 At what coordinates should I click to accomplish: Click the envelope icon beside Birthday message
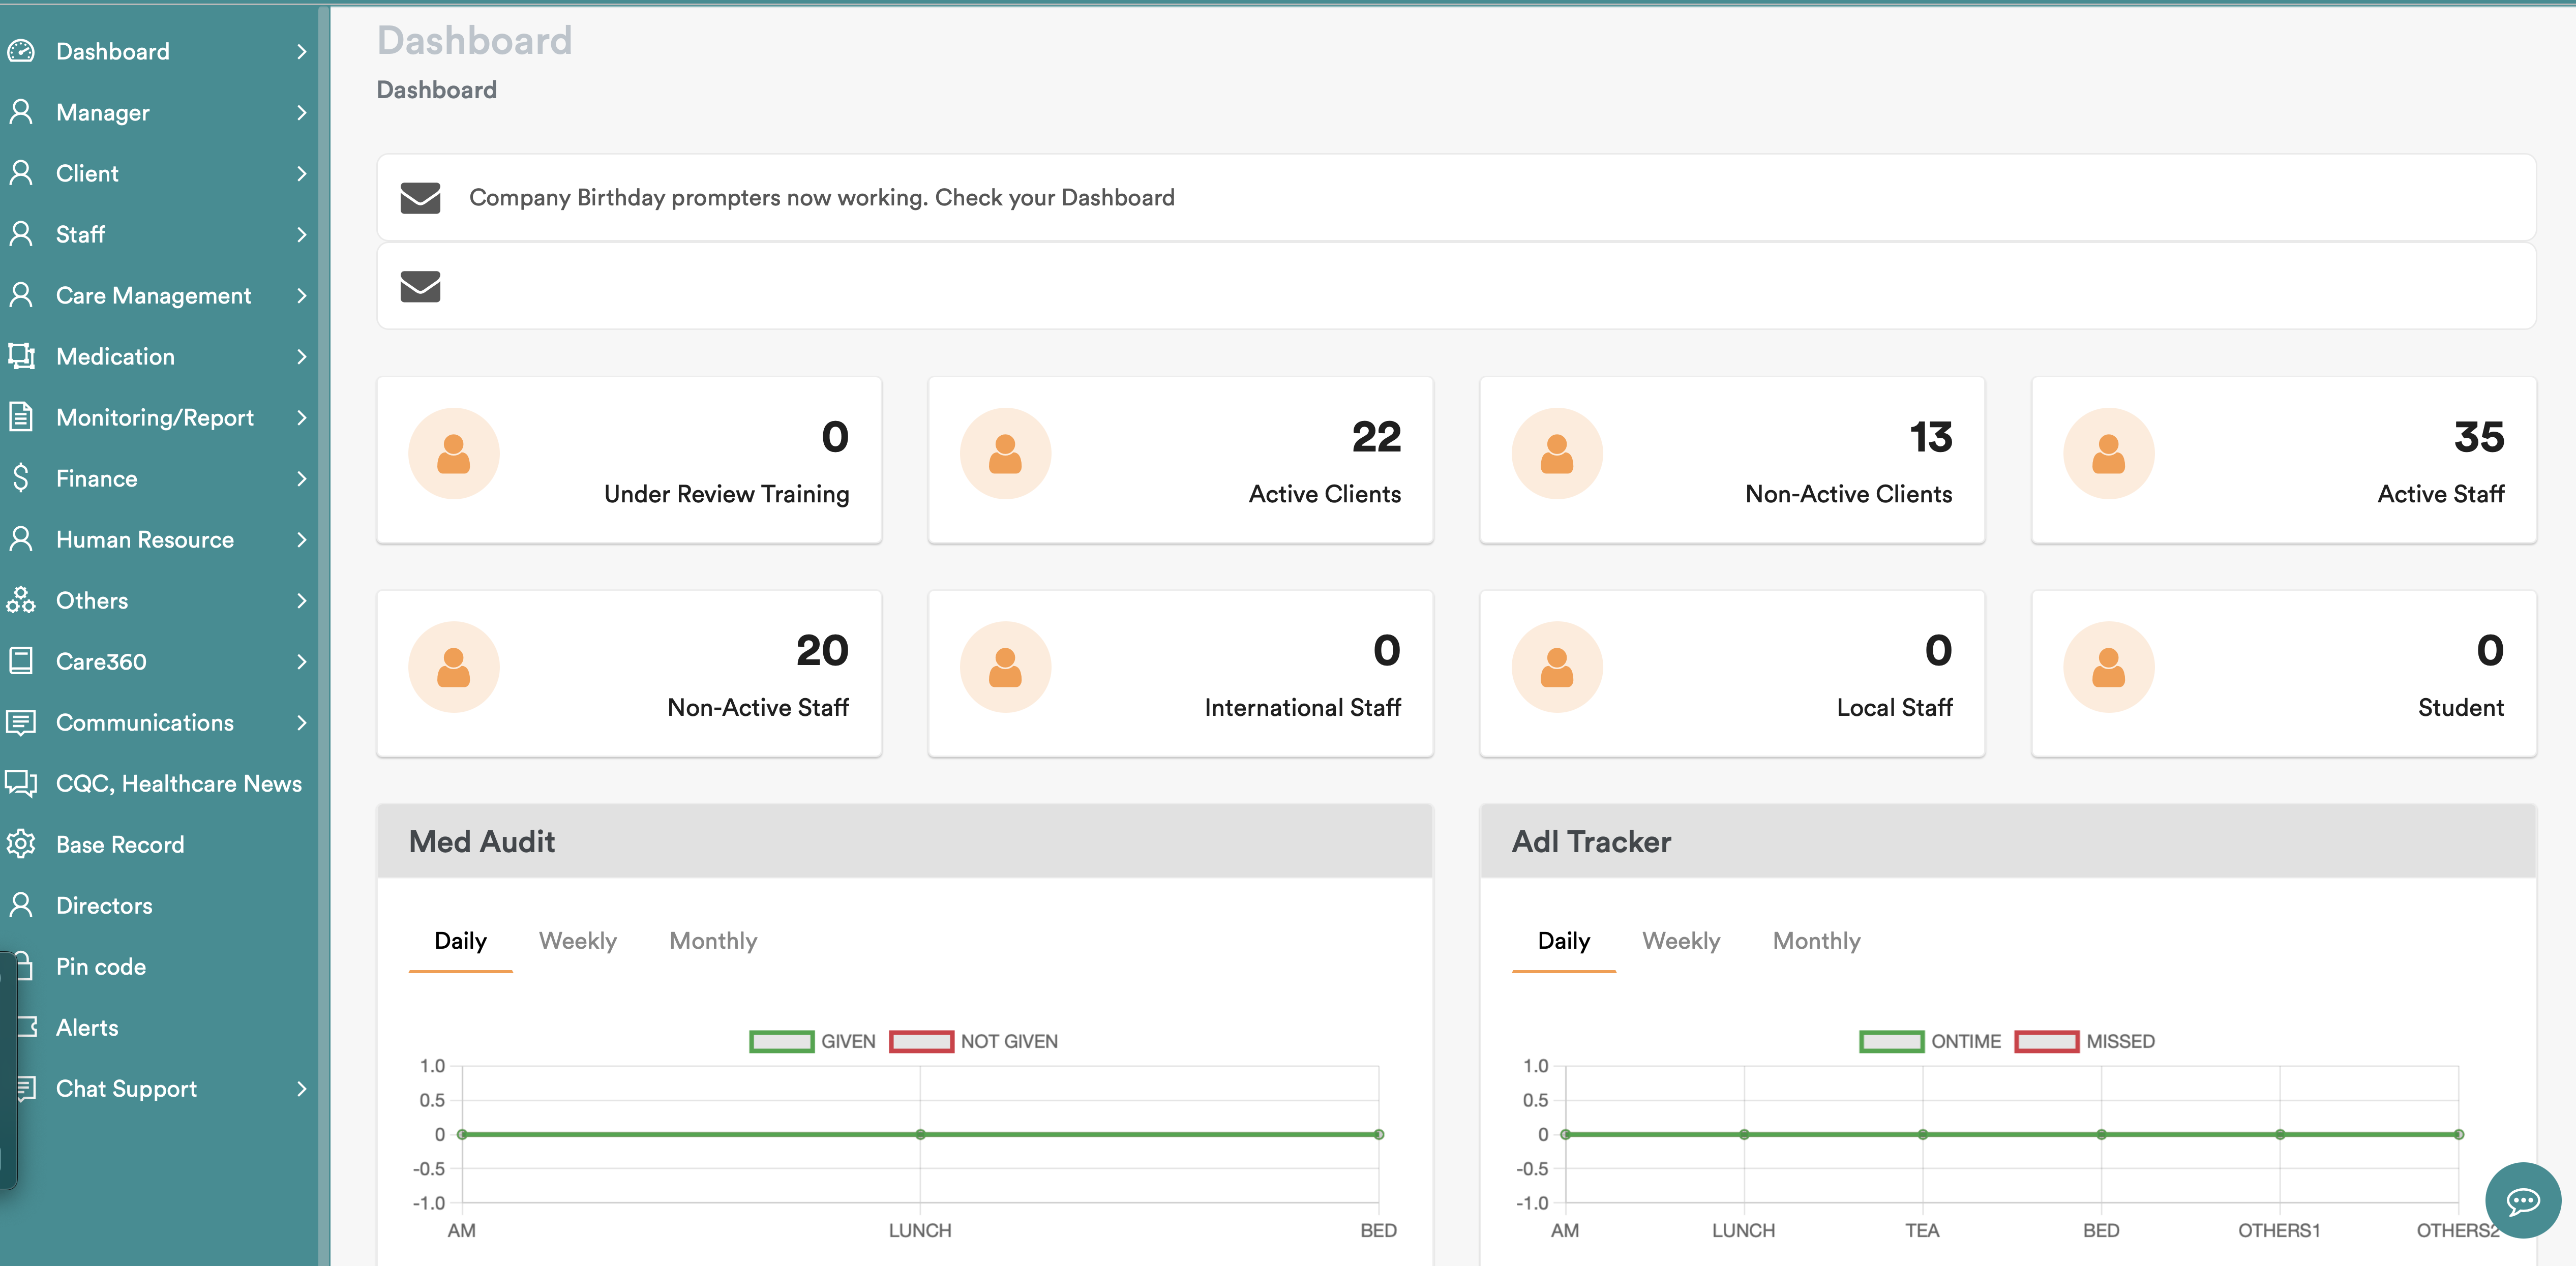tap(420, 198)
